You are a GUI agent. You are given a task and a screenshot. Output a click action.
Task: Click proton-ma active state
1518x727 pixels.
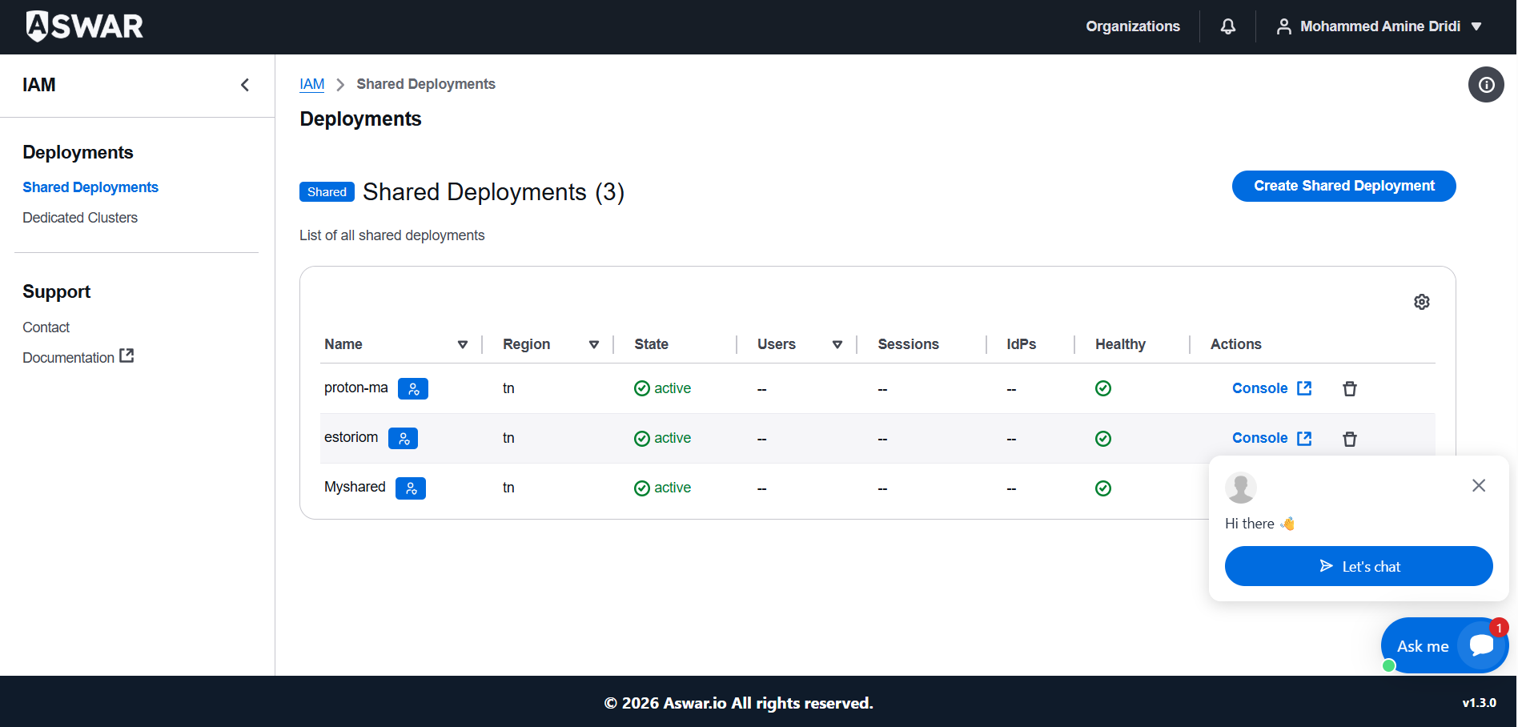662,388
